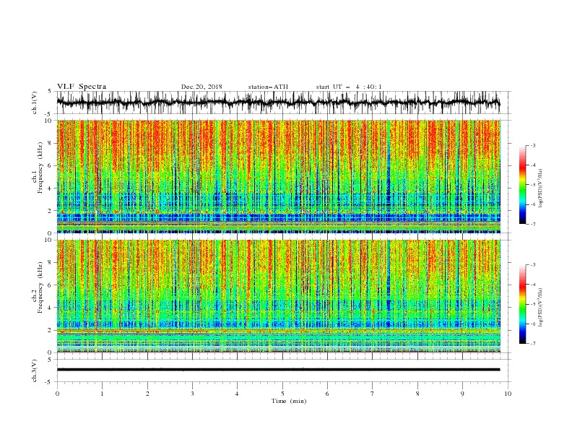Click the "ch.1(V)" axis label

[x=35, y=103]
